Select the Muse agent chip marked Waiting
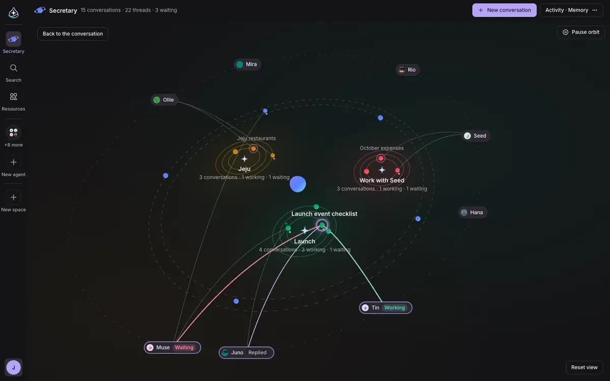The image size is (610, 381). tap(172, 347)
